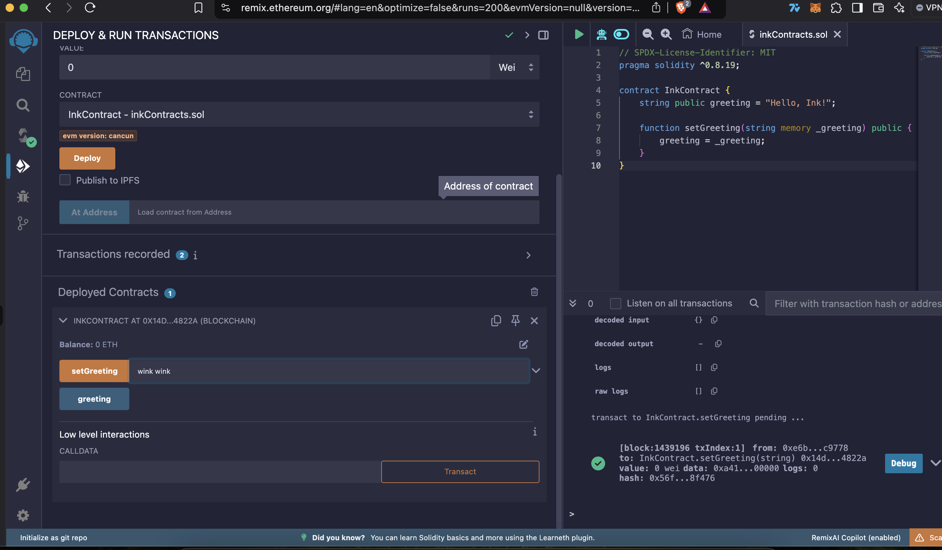Screen dimensions: 942x550
Task: Open the Debugger bug icon in sidebar
Action: coord(23,196)
